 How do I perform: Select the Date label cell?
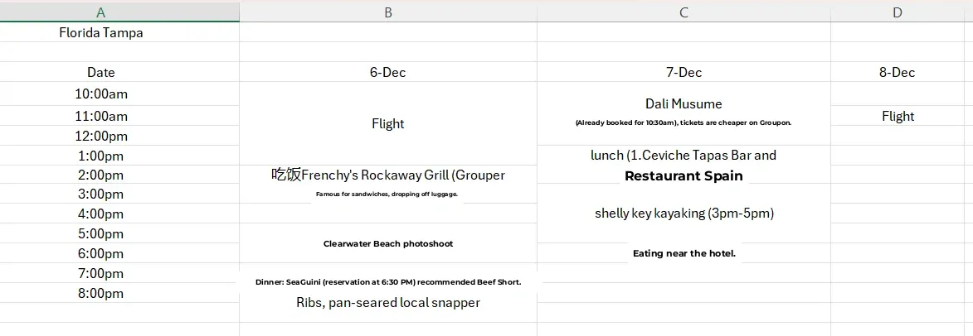pos(101,73)
